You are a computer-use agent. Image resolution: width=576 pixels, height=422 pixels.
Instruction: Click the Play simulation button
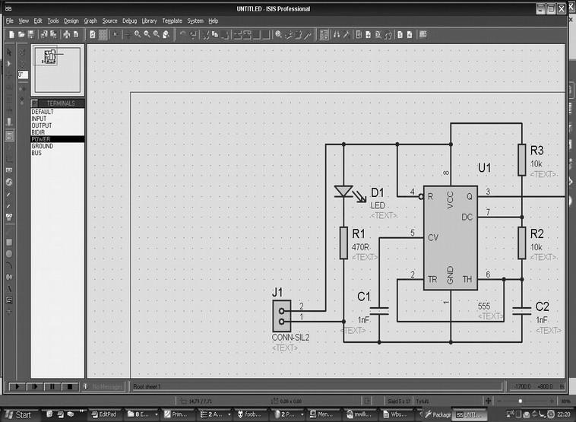pos(17,386)
